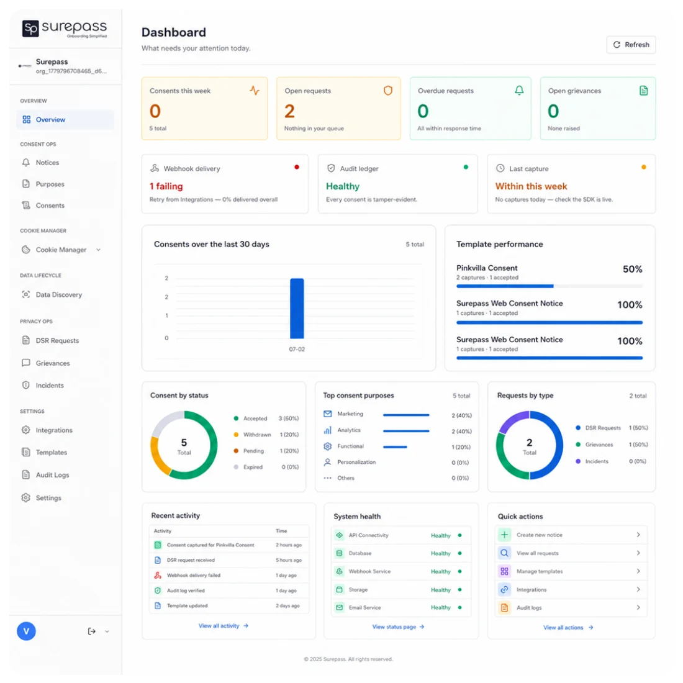Select the Surepass organization switcher
The height and width of the screenshot is (683, 683).
tap(65, 66)
